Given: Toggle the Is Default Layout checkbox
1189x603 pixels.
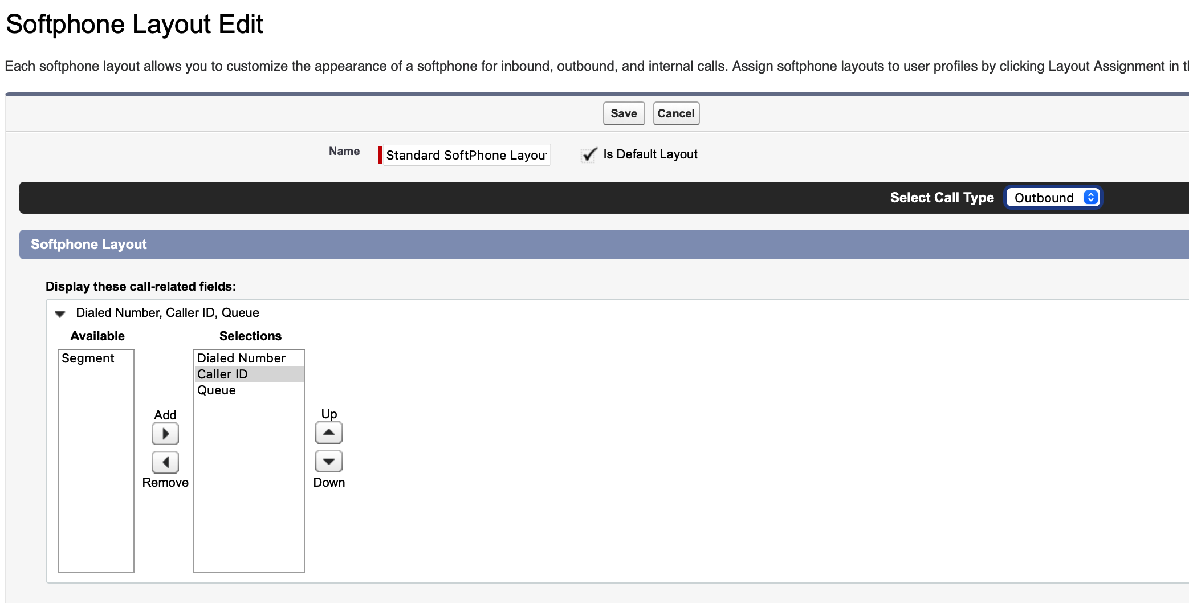Looking at the screenshot, I should point(588,155).
